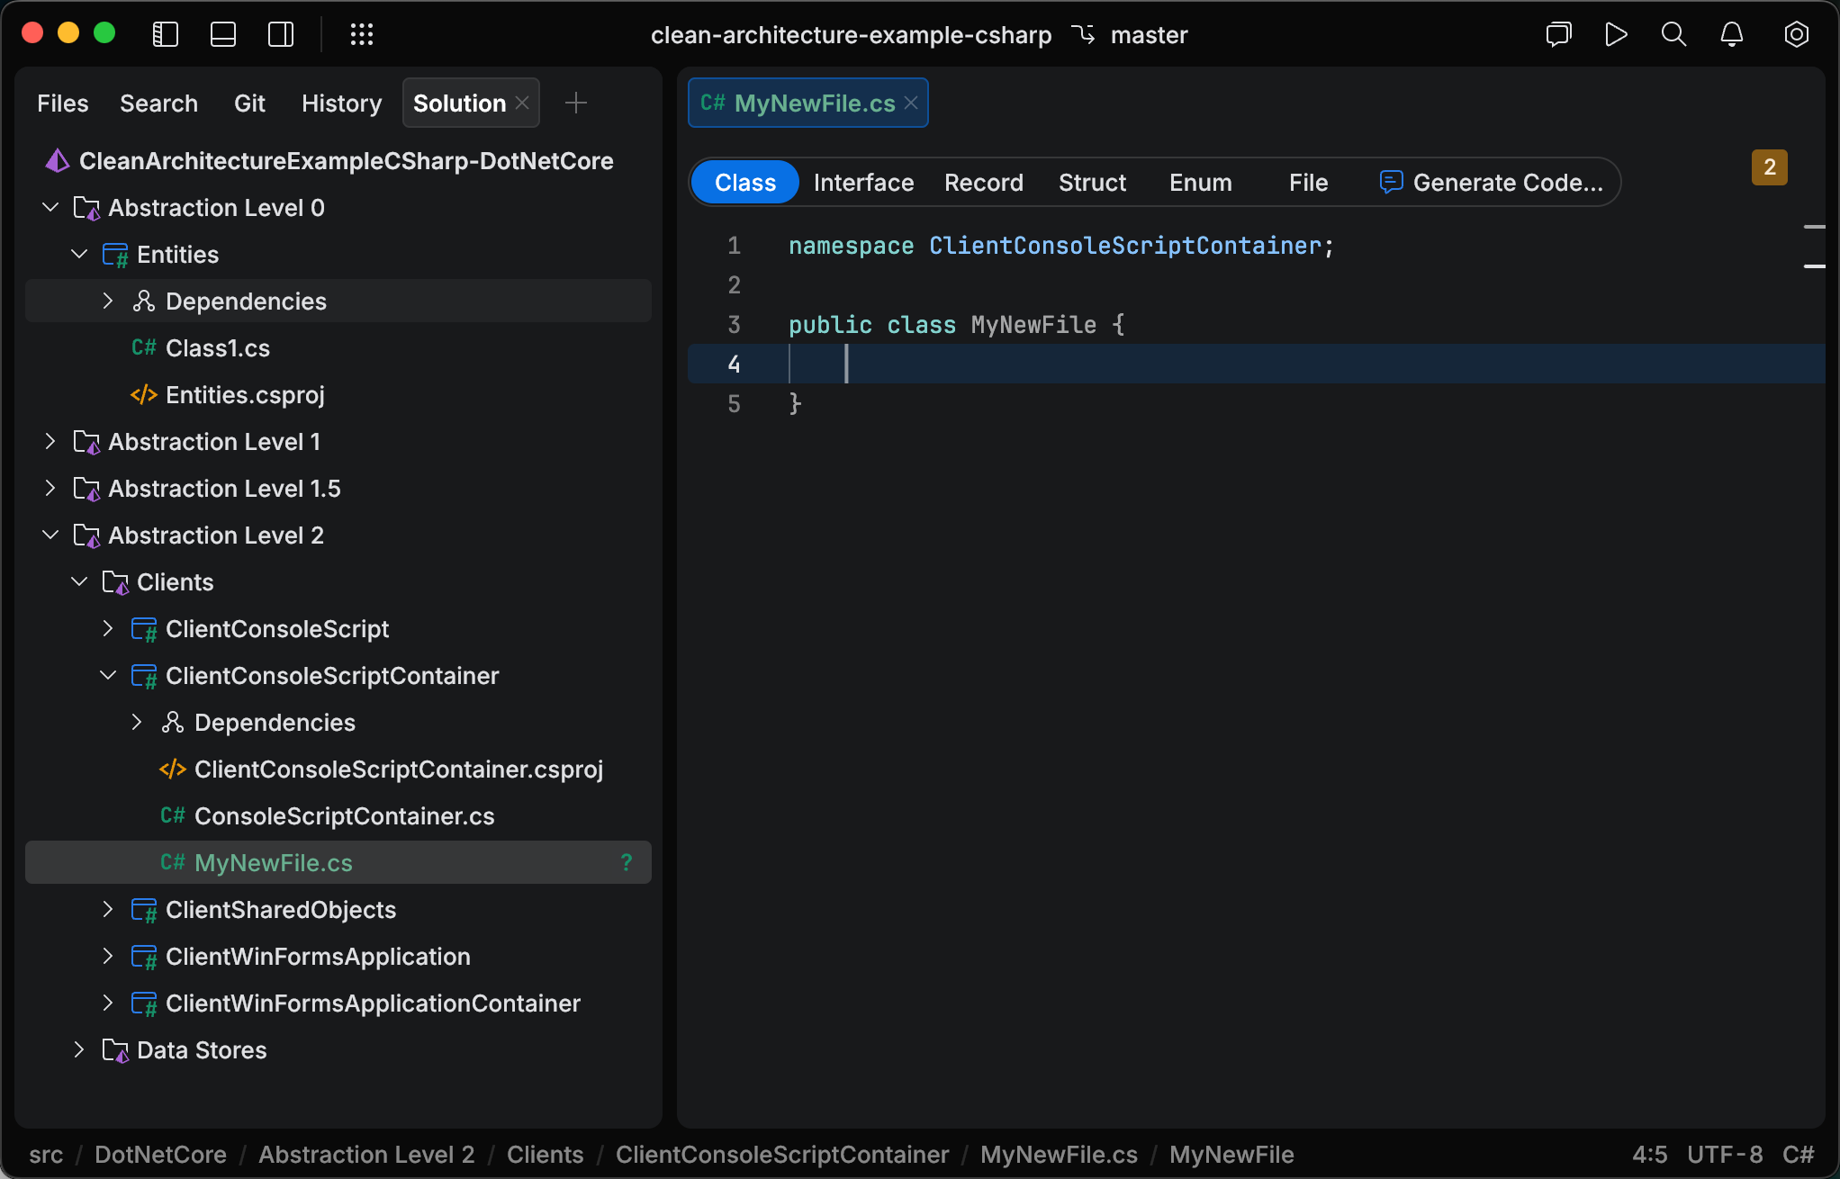Toggle the bottom panel
This screenshot has width=1840, height=1179.
(x=222, y=34)
